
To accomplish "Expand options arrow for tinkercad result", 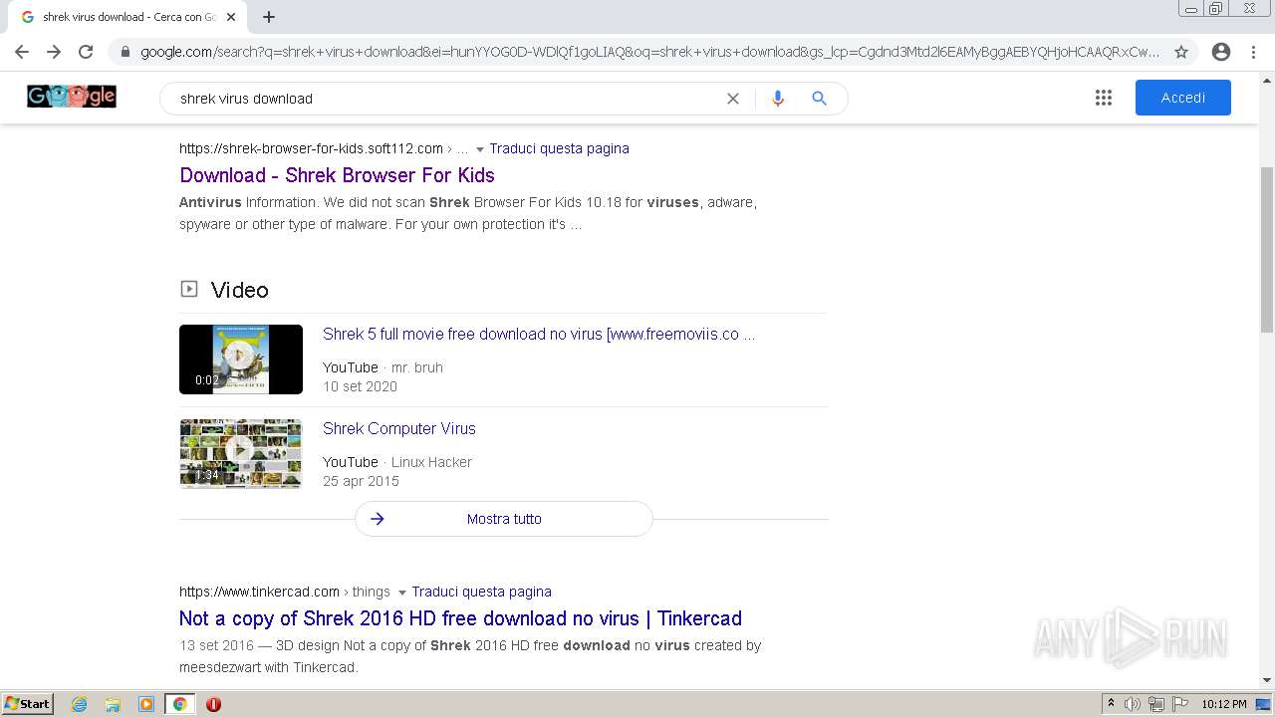I will tap(401, 593).
